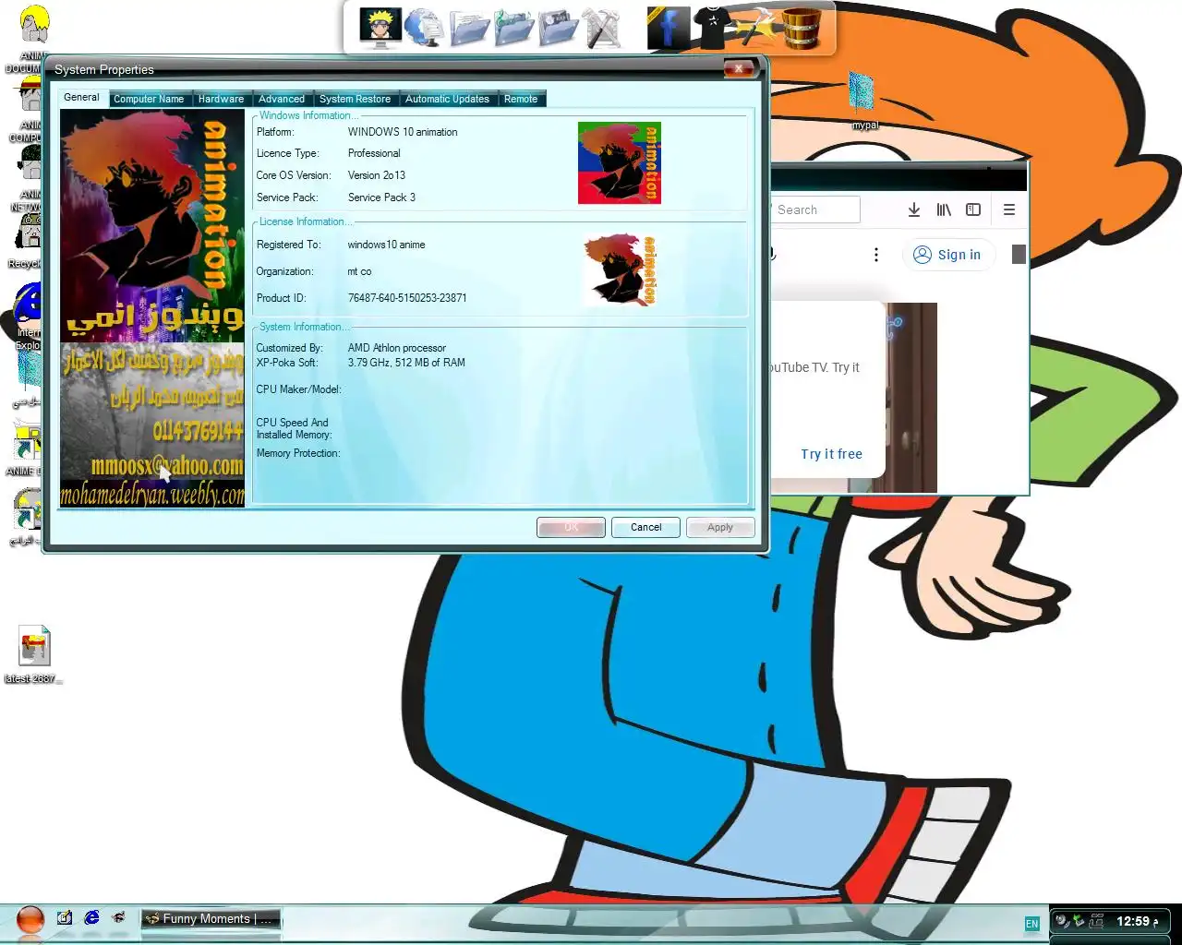Switch to the Computer Name tab
The image size is (1182, 945).
pyautogui.click(x=149, y=99)
